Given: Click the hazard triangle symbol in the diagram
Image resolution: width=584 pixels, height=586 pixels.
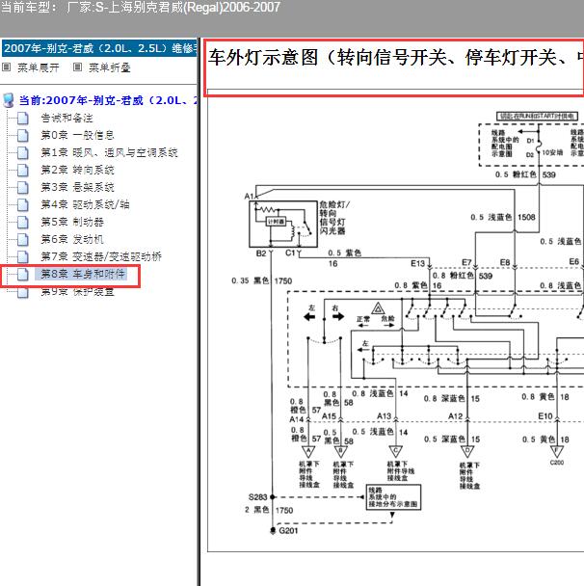Looking at the screenshot, I should coord(378,308).
